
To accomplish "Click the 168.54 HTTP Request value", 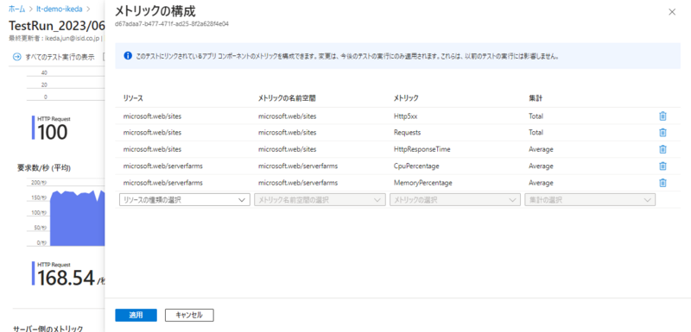I will [x=67, y=278].
